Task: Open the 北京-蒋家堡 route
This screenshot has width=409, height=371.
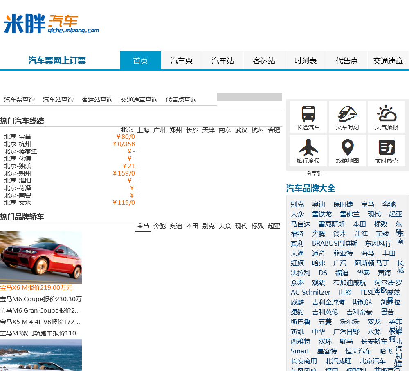Action: click(x=20, y=151)
